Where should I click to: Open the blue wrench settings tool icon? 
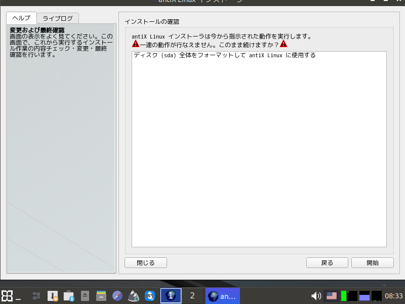[x=150, y=296]
